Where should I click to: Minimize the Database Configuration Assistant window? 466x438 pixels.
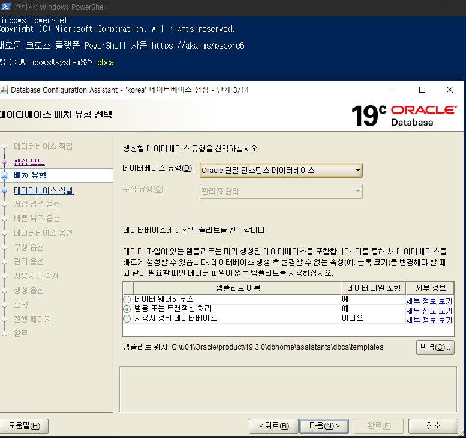tap(395, 90)
